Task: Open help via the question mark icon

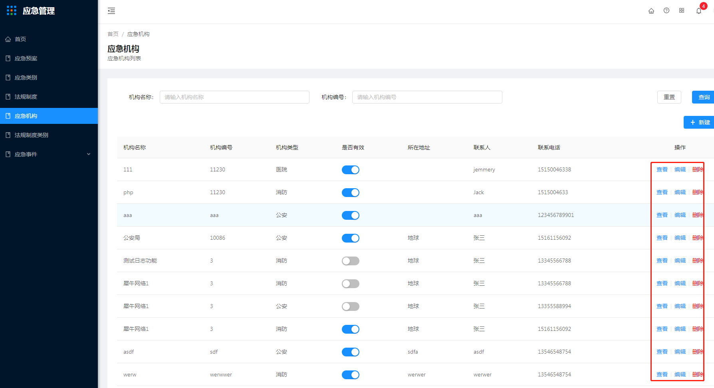Action: coord(666,11)
